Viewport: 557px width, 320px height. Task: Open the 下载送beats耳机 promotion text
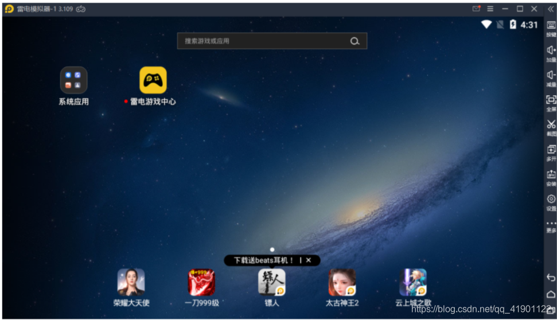pyautogui.click(x=263, y=260)
